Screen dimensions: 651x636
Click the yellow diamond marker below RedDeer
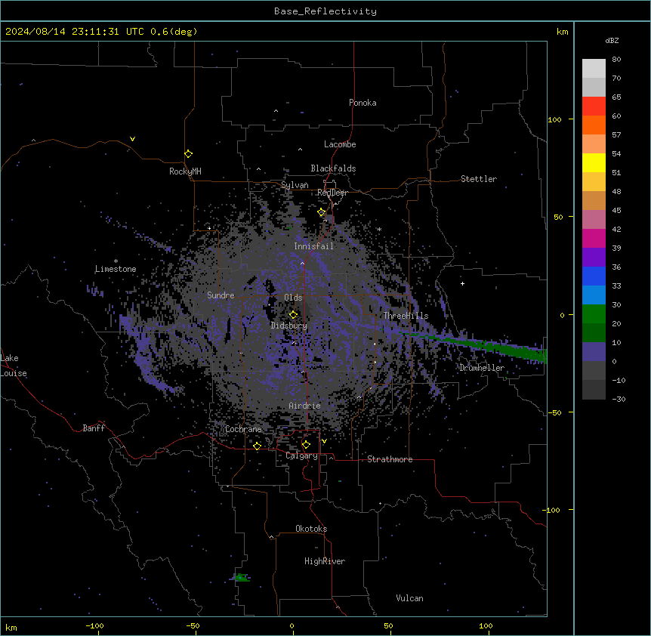(322, 212)
